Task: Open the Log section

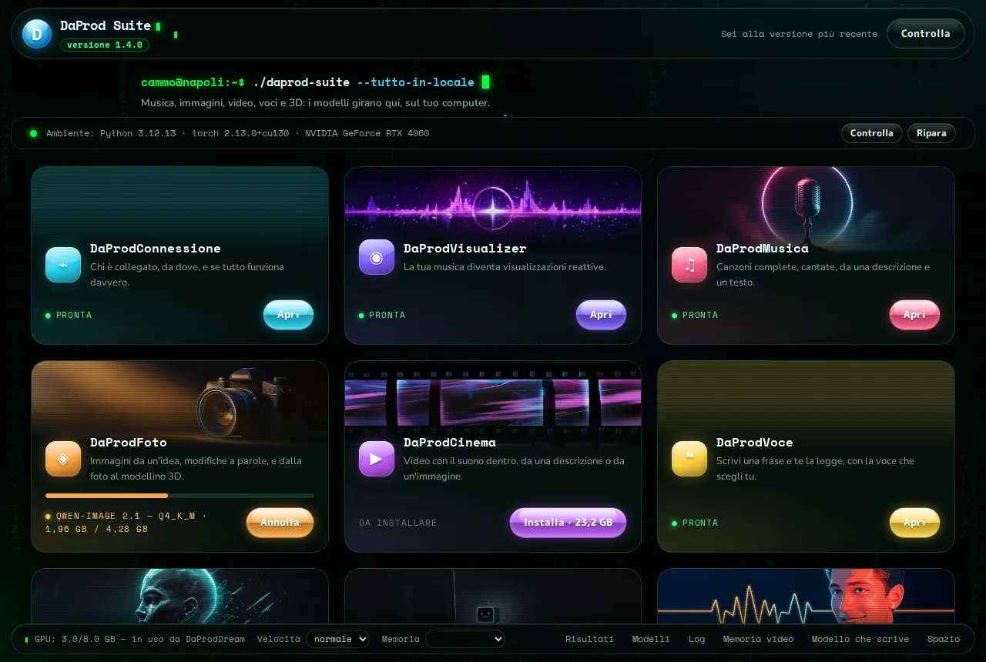Action: point(696,639)
